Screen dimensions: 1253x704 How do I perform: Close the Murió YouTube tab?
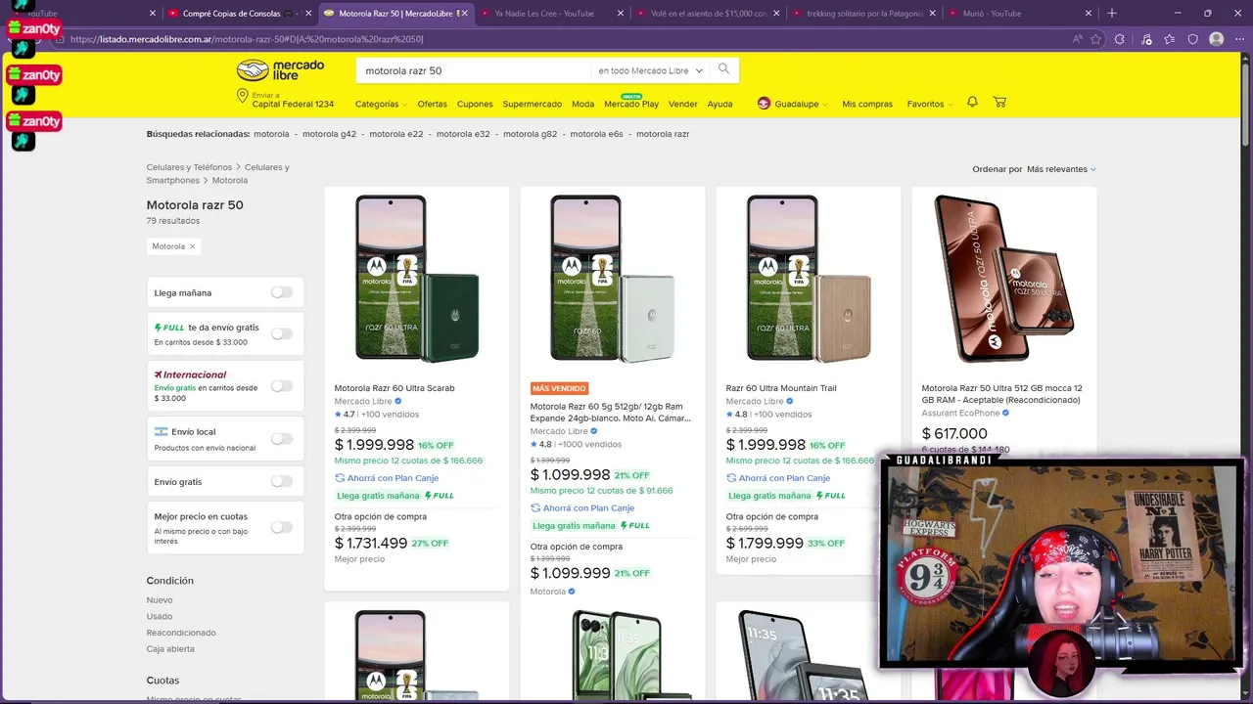[x=1089, y=14]
